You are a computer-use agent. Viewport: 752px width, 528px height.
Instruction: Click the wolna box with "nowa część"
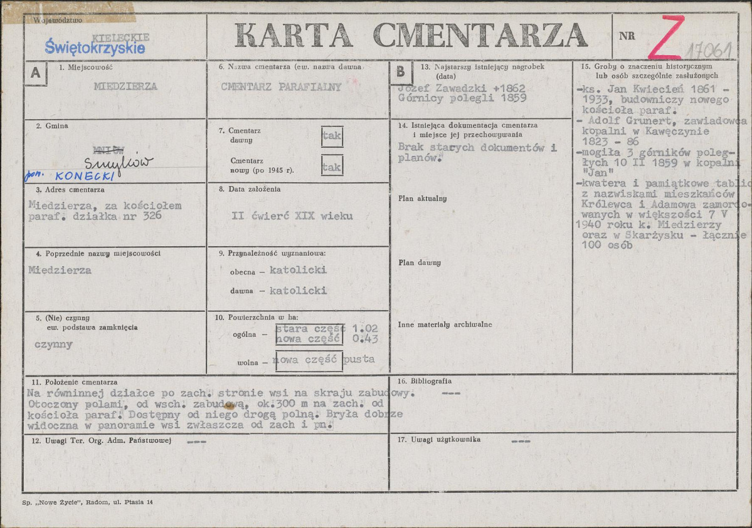[309, 360]
